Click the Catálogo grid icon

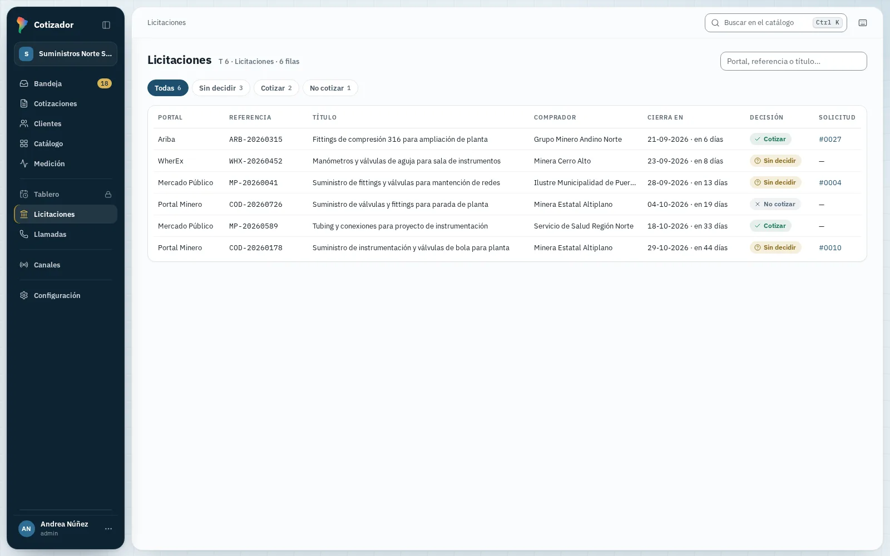[x=24, y=143]
